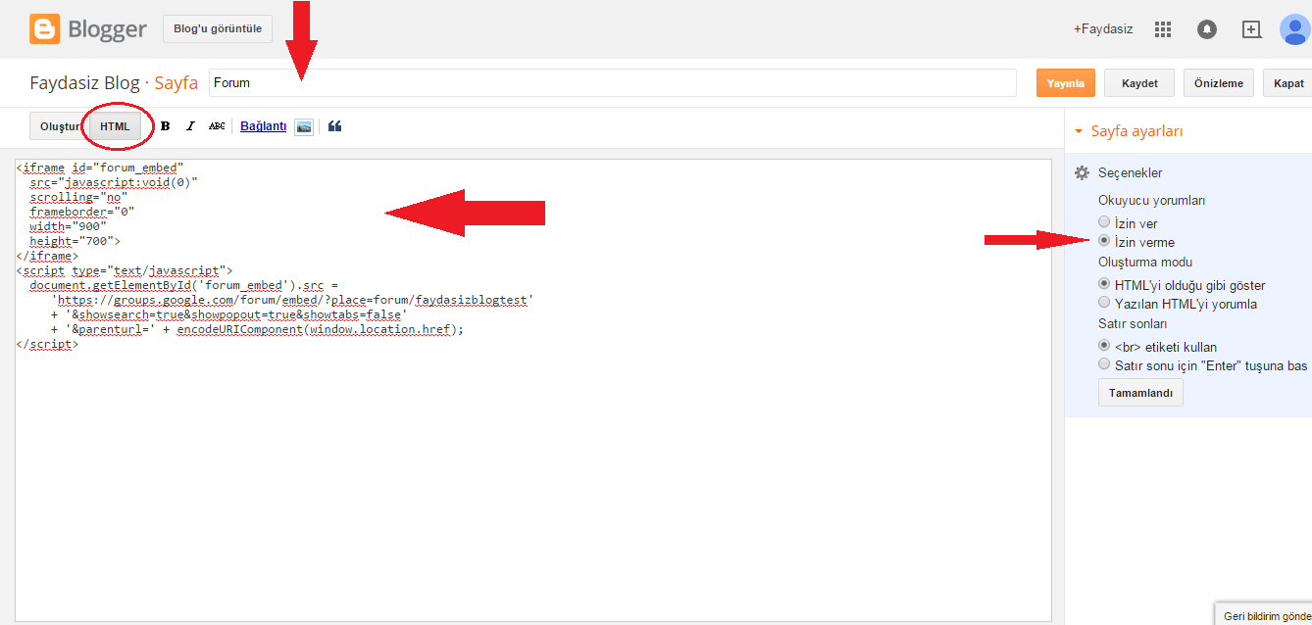Screen dimensions: 1312x625
Task: Click the Bağlantı link tool
Action: point(263,126)
